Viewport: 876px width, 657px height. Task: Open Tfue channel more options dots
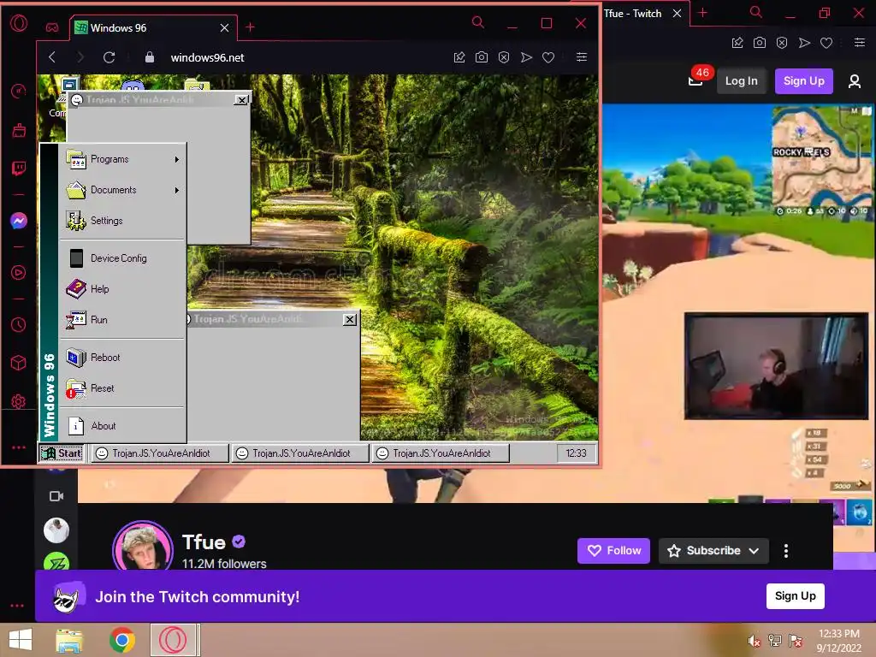pos(786,551)
